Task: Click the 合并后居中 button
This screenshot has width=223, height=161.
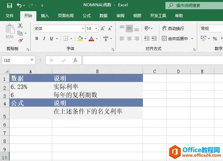Action: pyautogui.click(x=175, y=39)
